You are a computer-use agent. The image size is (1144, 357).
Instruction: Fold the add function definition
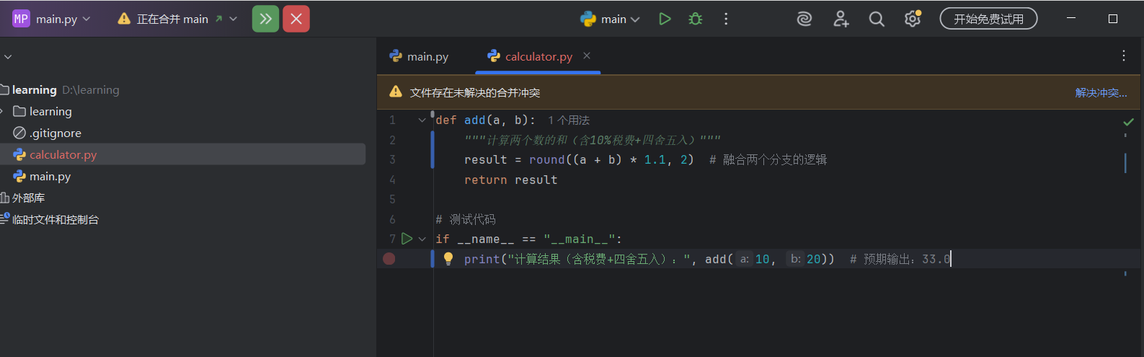click(422, 120)
